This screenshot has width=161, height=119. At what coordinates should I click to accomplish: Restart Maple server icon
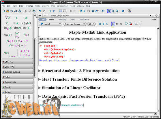pos(97,11)
